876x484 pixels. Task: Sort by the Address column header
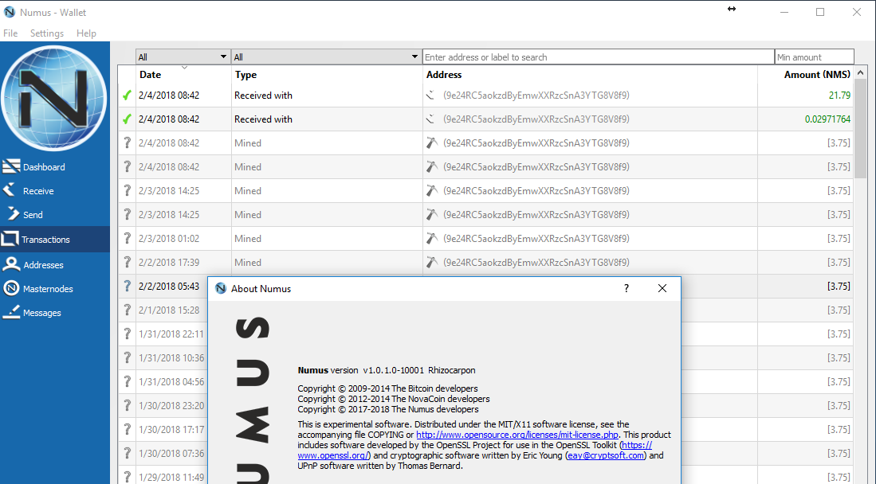[x=590, y=75]
